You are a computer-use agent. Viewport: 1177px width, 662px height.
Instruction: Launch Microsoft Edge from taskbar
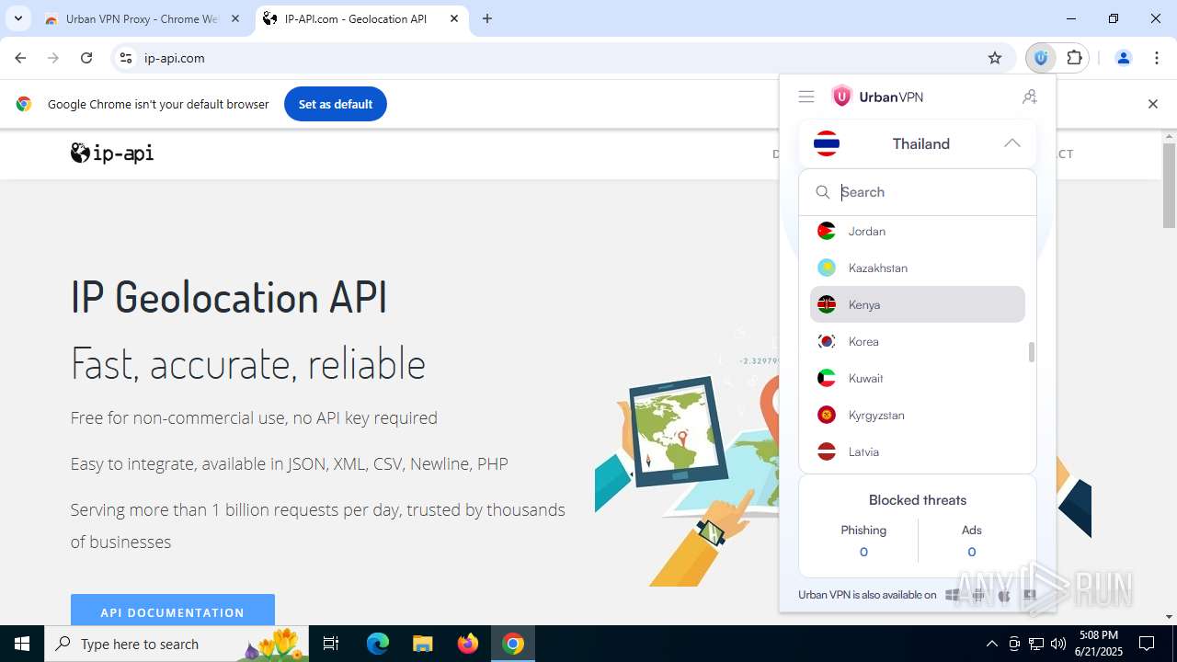378,644
